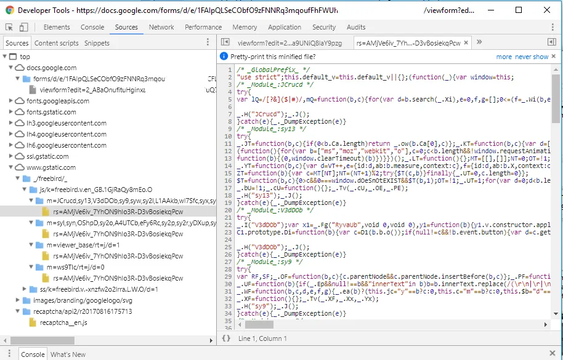Expand lh3.googleusercontent.com domain
The width and height of the screenshot is (563, 360).
tap(10, 123)
